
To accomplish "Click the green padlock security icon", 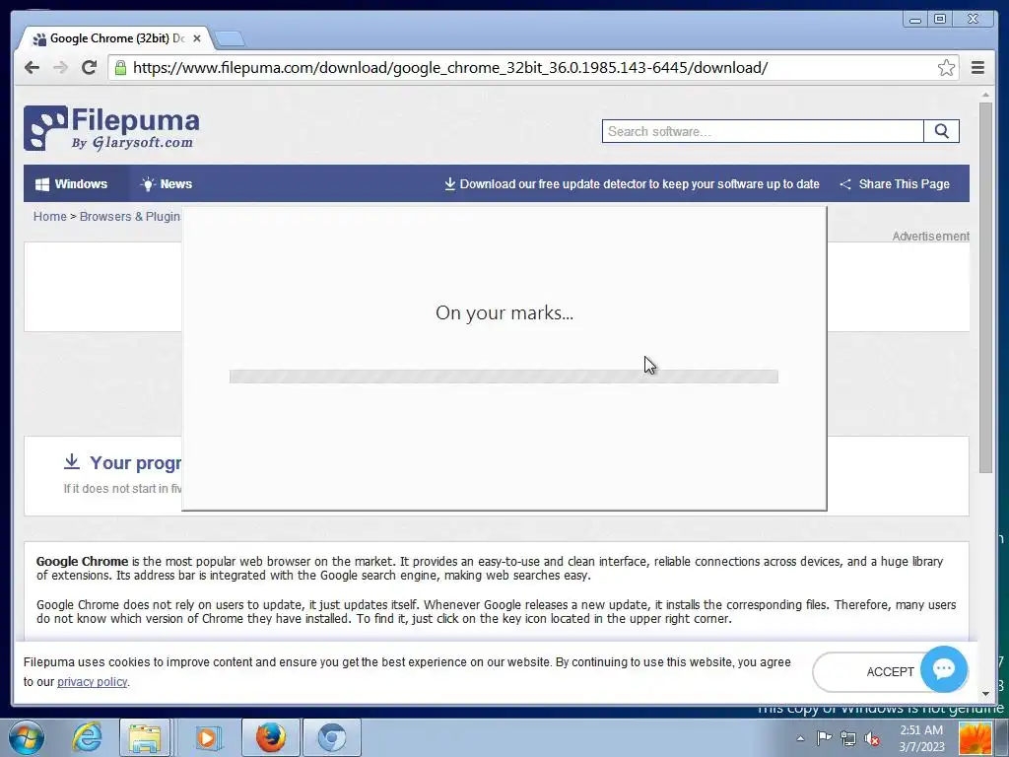I will tap(120, 68).
